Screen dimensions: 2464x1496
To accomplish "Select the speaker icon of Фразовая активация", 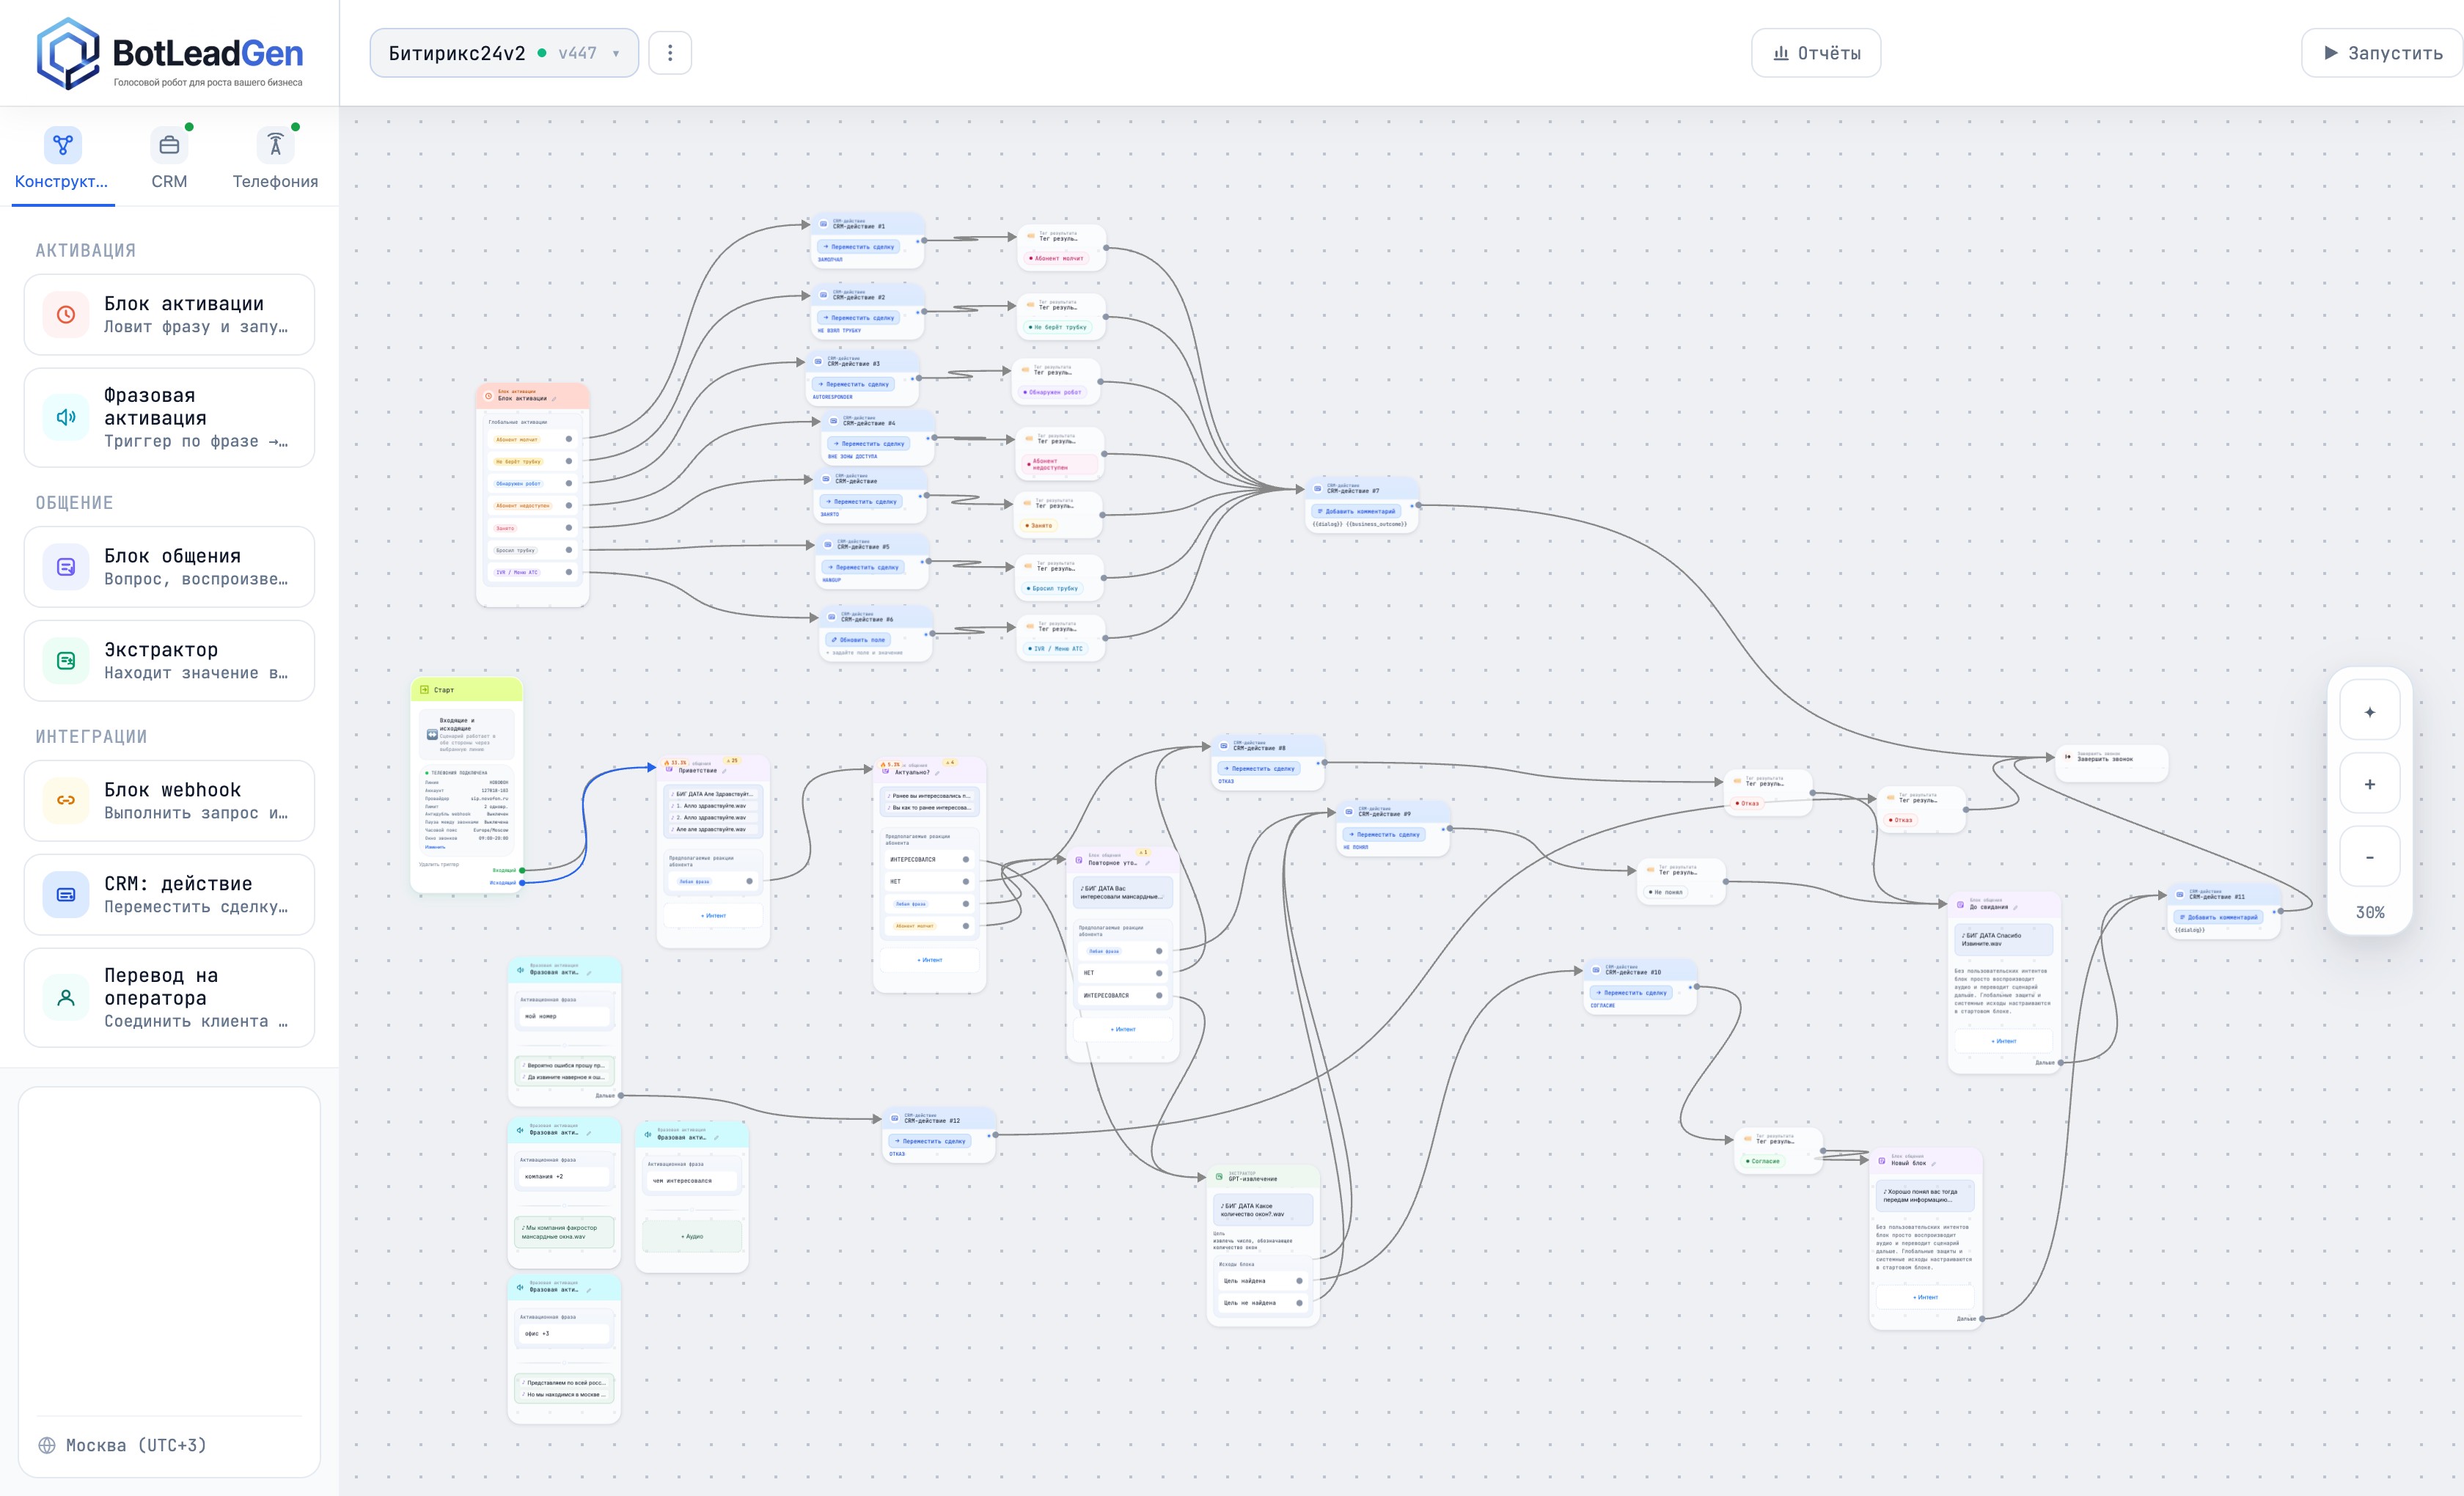I will point(66,418).
